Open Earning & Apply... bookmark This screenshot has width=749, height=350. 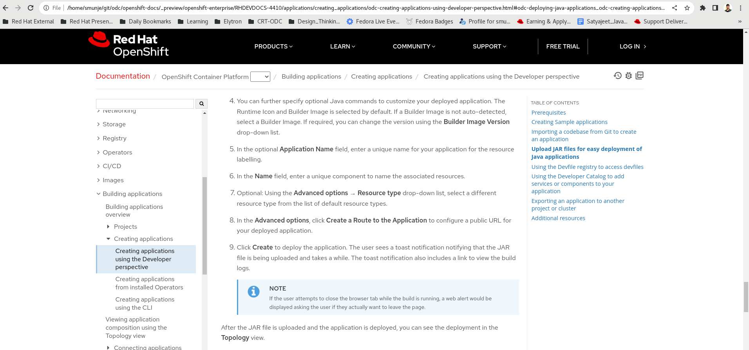544,22
